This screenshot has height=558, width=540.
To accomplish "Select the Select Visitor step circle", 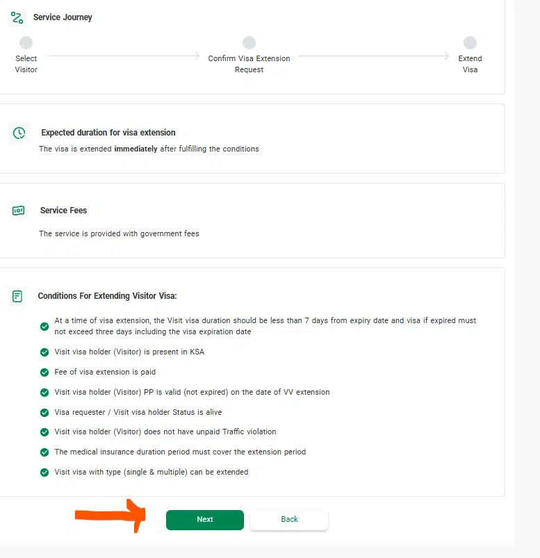I will tap(26, 43).
